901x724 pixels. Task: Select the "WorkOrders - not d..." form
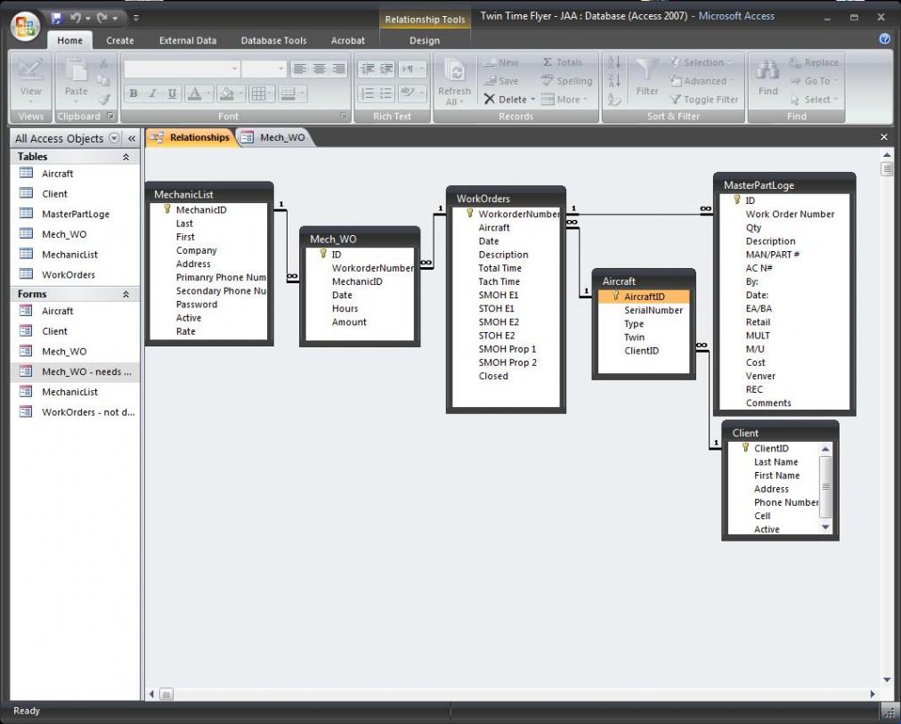pos(76,412)
